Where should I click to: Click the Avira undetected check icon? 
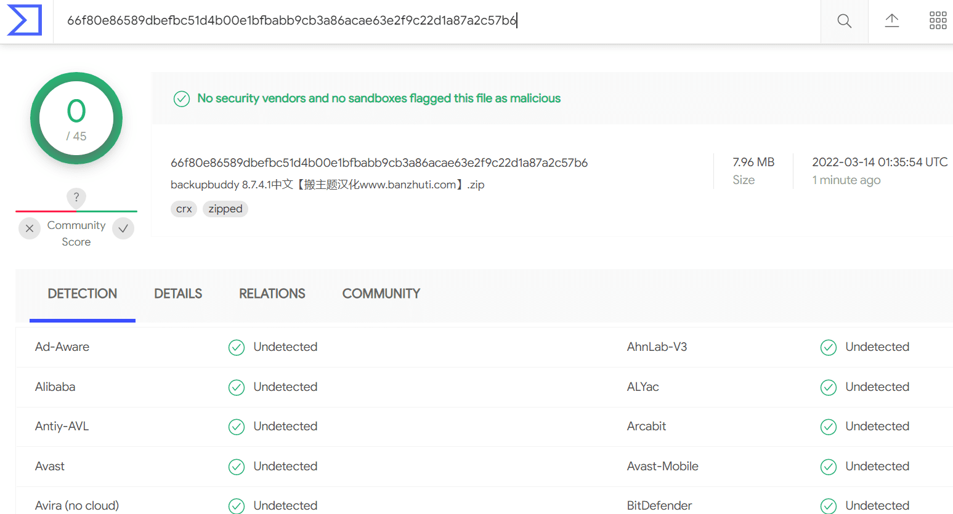point(237,506)
